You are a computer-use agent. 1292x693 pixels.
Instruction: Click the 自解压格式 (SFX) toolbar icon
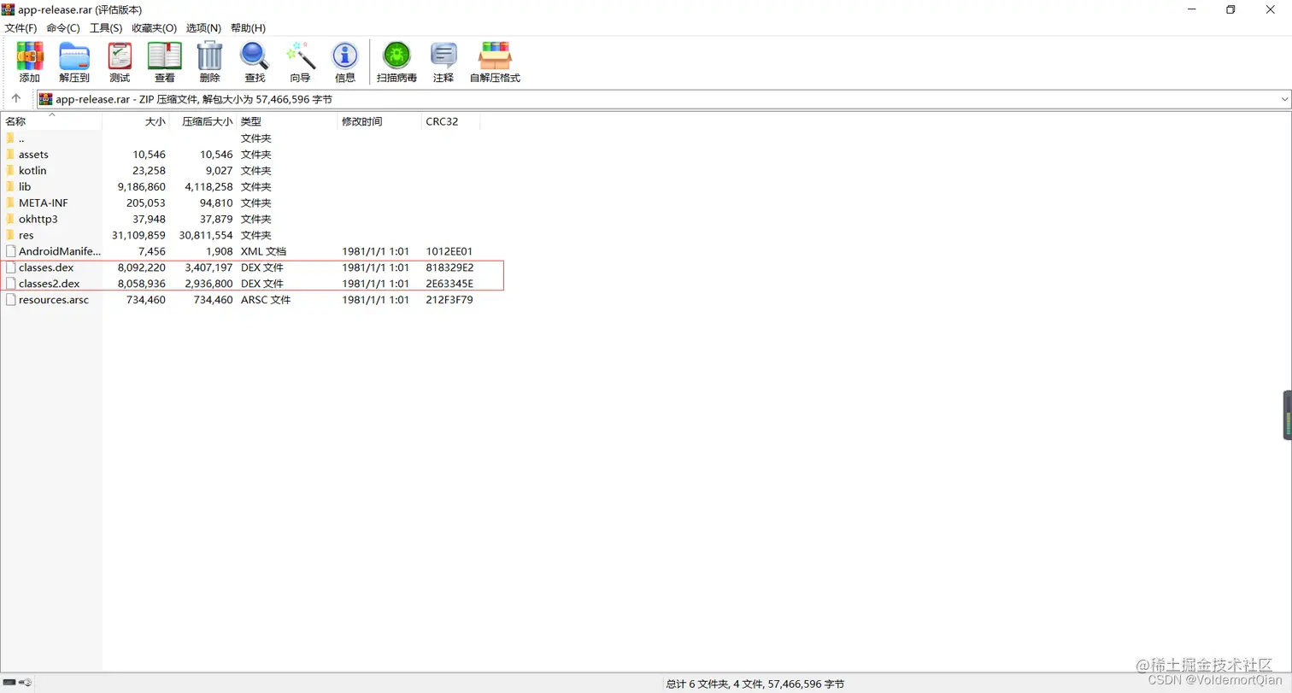[x=495, y=56]
